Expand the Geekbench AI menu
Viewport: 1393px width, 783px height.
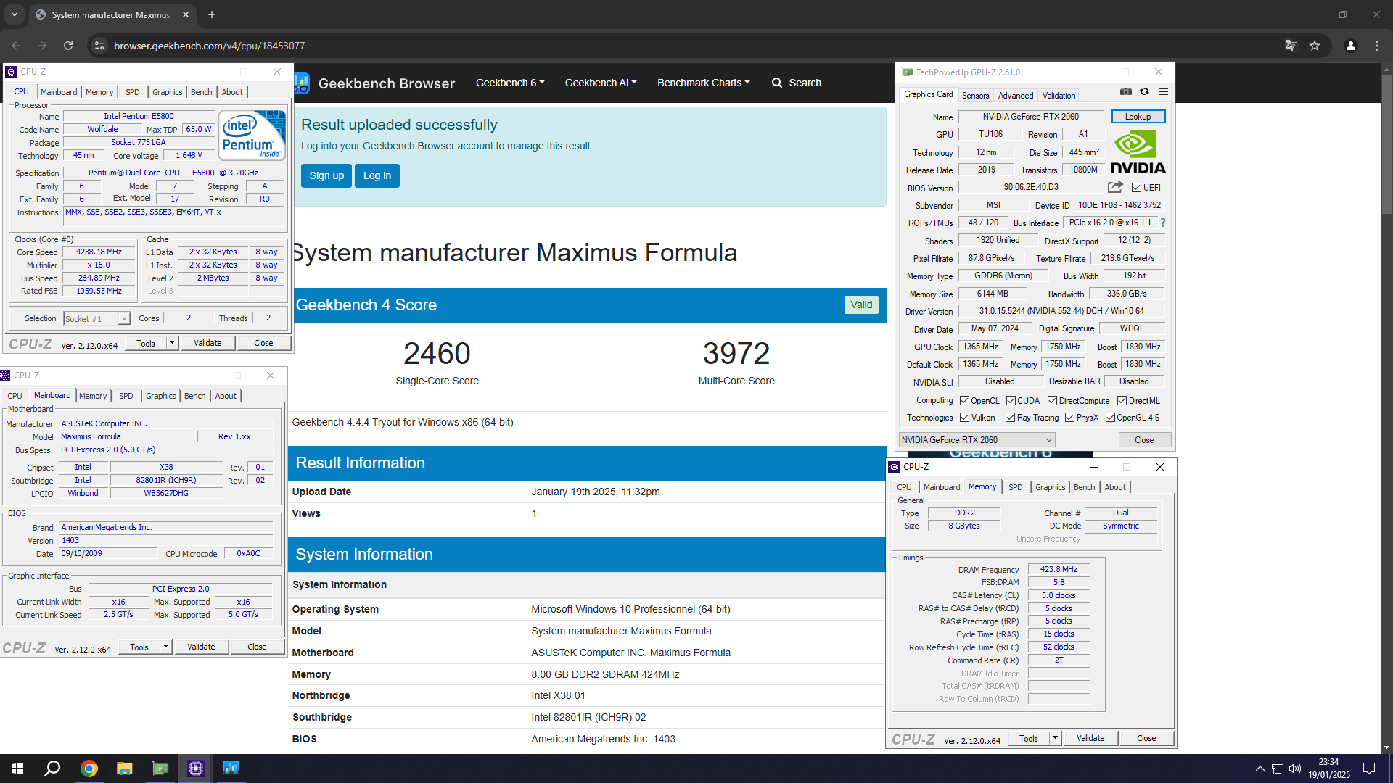point(601,83)
